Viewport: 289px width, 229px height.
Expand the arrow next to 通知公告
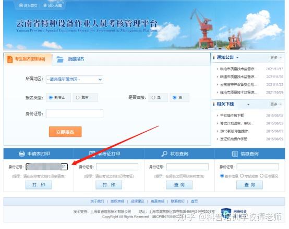click(x=237, y=58)
